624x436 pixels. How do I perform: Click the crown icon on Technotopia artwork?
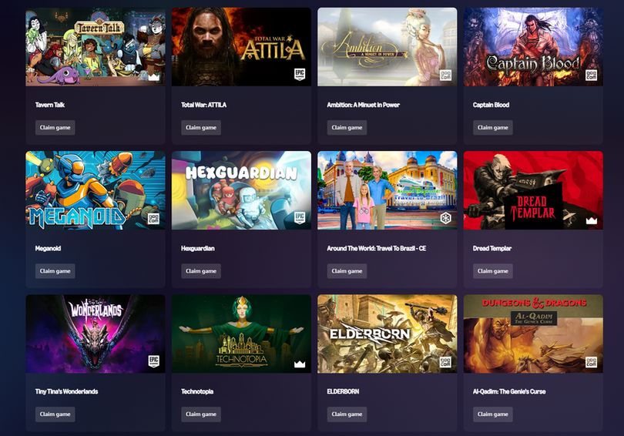[300, 364]
